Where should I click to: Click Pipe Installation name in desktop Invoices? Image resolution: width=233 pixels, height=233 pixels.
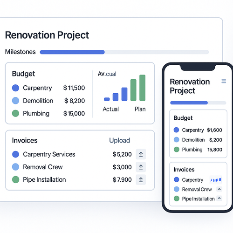44,180
